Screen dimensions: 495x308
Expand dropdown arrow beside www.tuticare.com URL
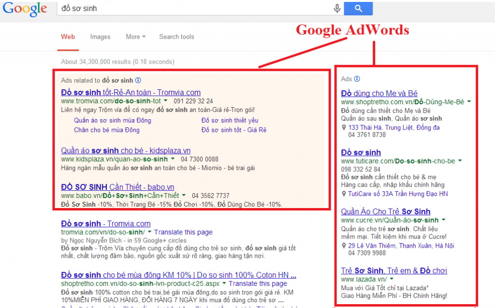tap(460, 160)
